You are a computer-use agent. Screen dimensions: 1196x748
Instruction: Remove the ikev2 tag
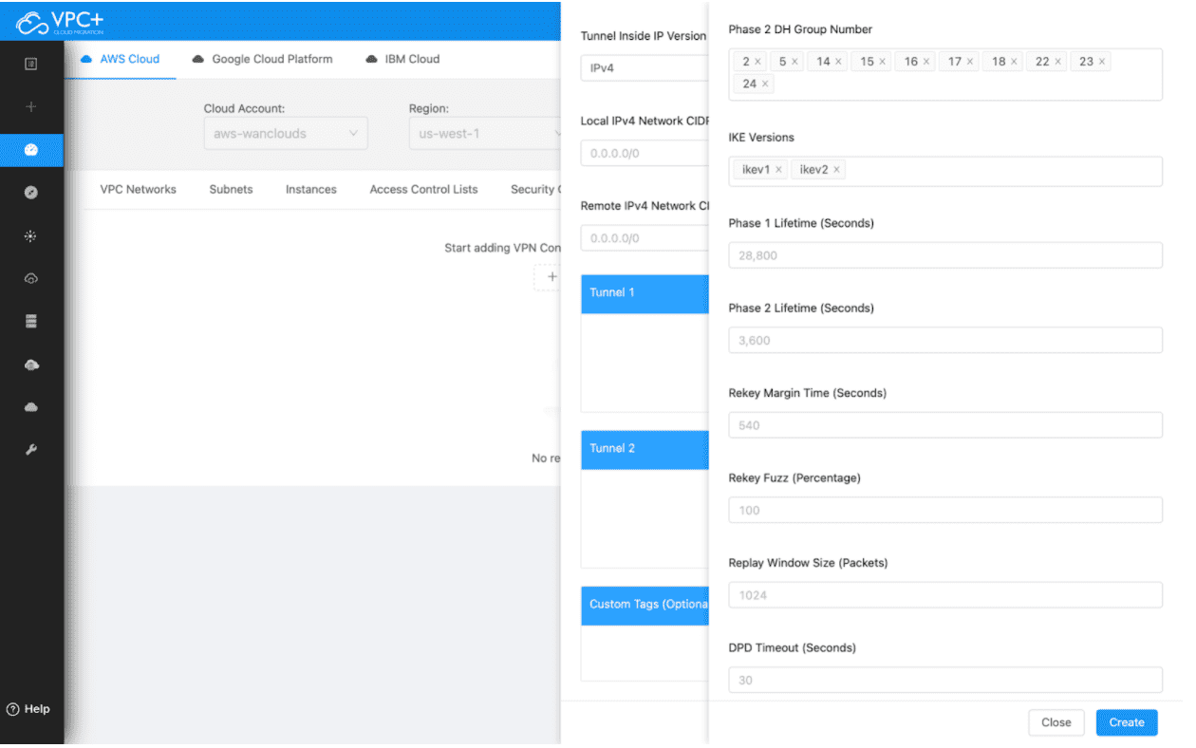(x=836, y=170)
